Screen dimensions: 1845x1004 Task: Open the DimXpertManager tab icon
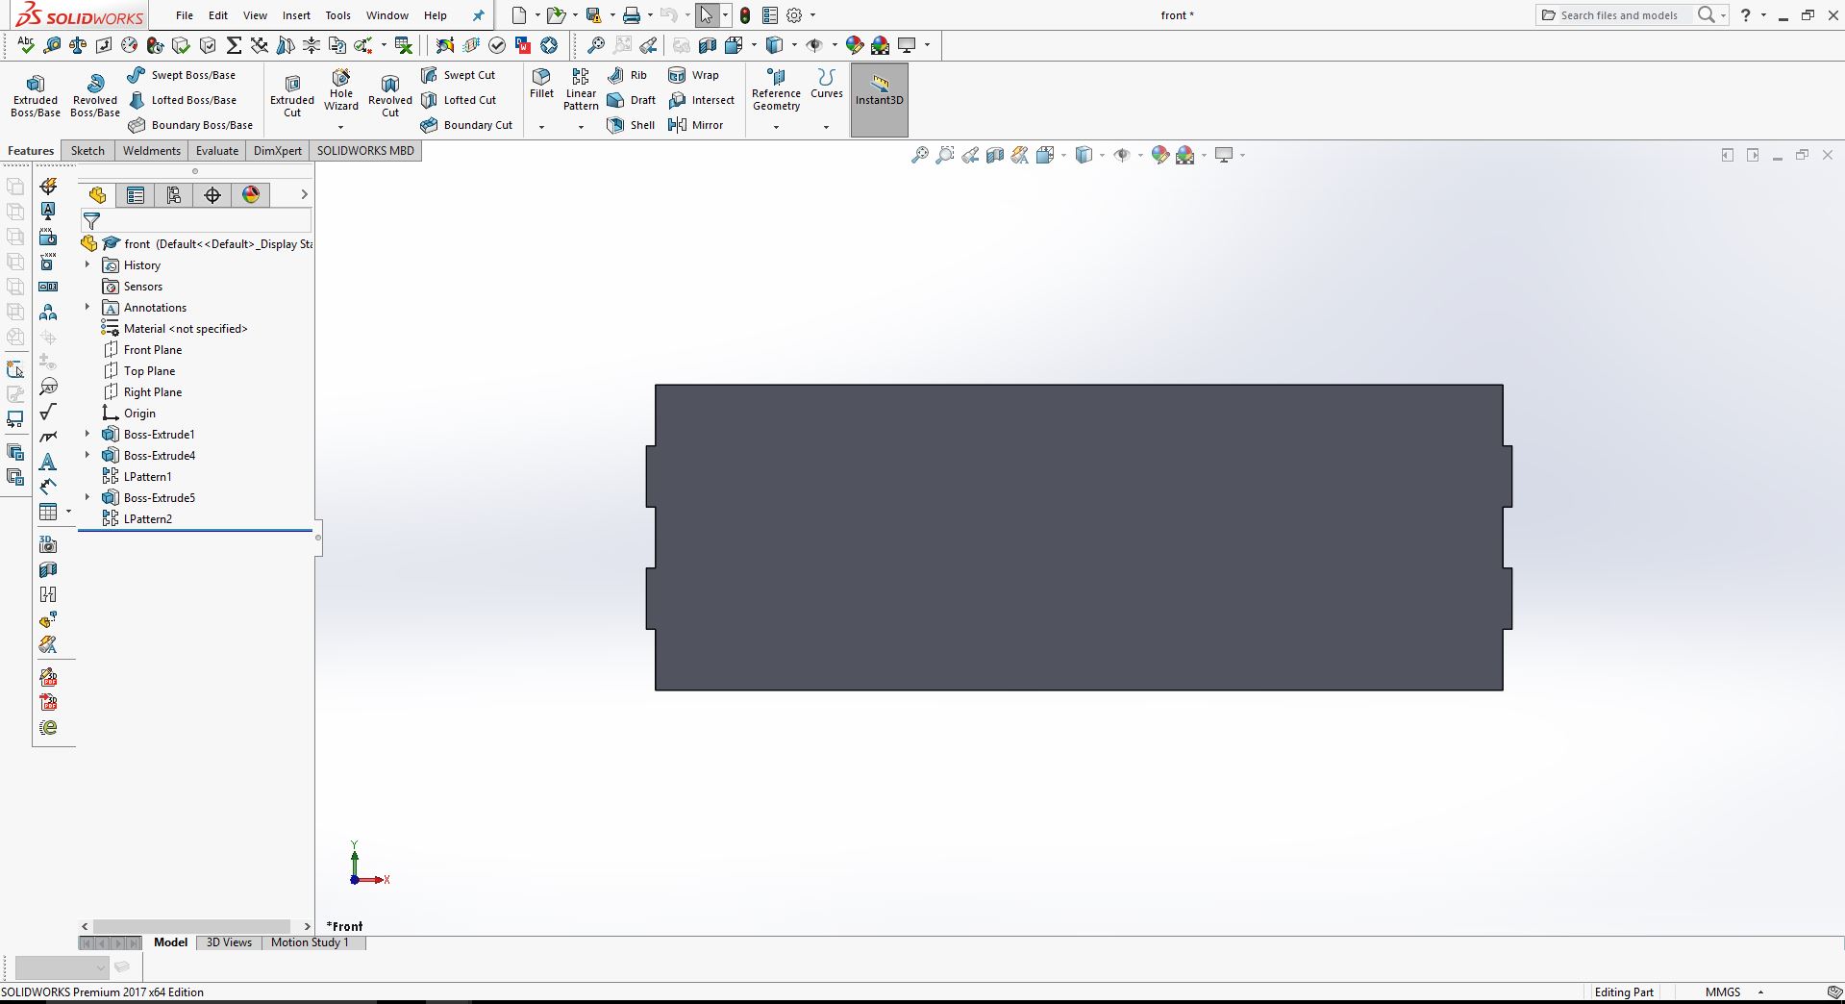point(212,195)
